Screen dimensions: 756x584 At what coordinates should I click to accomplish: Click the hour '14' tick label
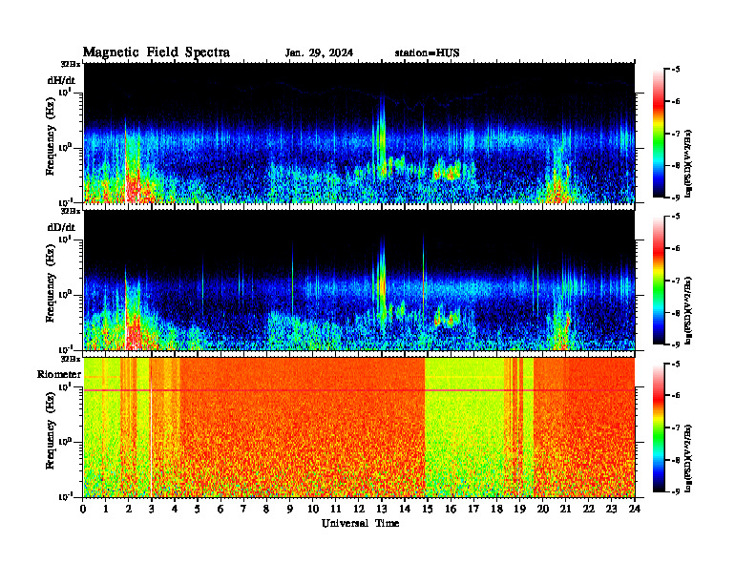pyautogui.click(x=405, y=509)
